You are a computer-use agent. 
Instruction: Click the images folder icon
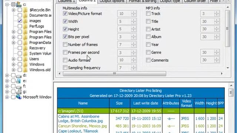[25, 21]
